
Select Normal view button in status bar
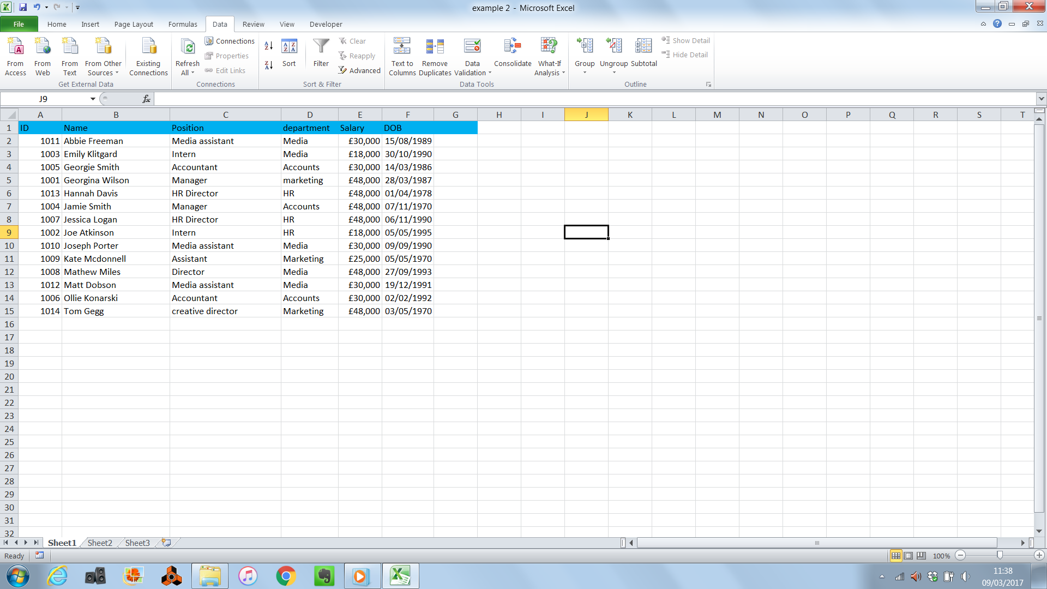(895, 556)
